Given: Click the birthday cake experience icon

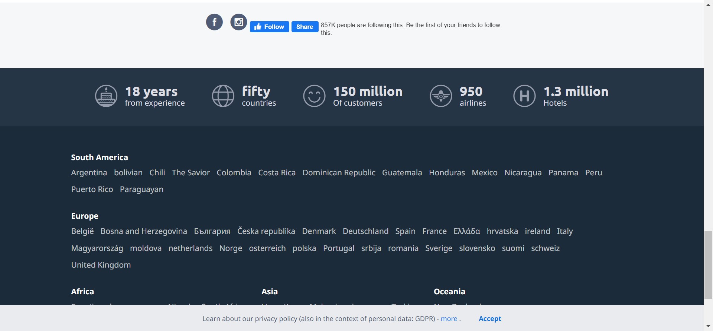Looking at the screenshot, I should [106, 96].
